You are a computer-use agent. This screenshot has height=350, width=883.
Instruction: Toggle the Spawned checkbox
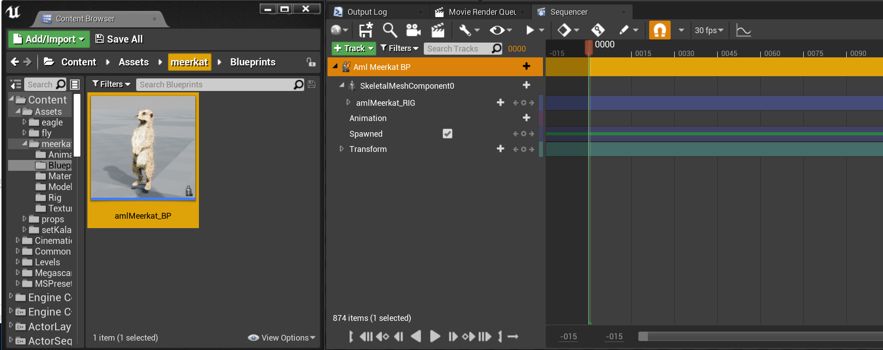coord(447,134)
